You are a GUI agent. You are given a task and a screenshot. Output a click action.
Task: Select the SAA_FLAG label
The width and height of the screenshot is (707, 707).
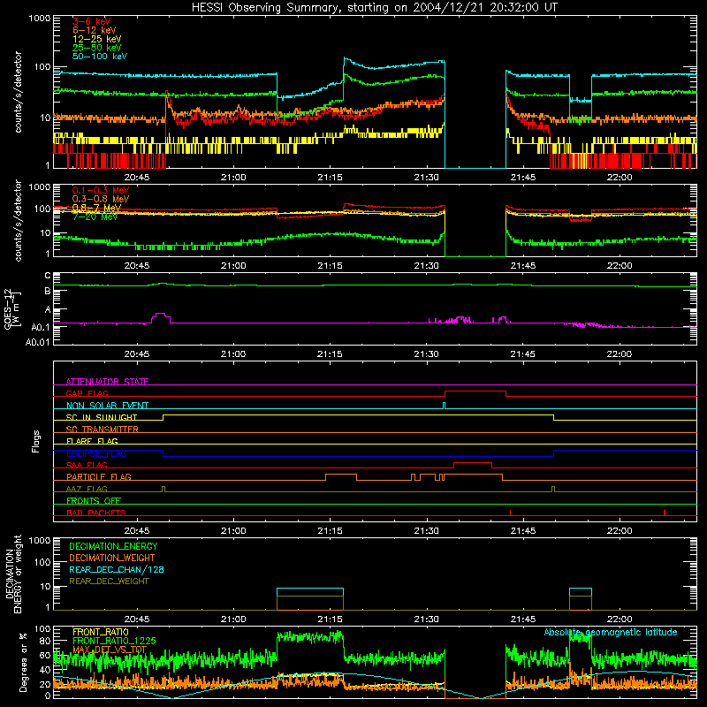pos(87,465)
